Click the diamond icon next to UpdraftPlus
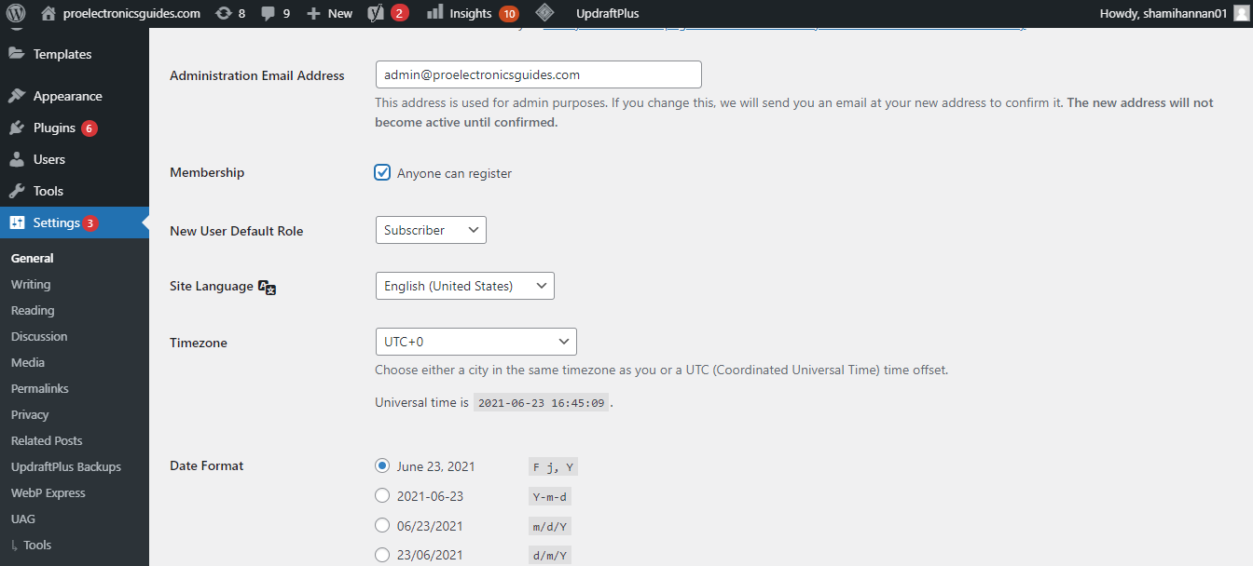Image resolution: width=1253 pixels, height=566 pixels. point(545,13)
